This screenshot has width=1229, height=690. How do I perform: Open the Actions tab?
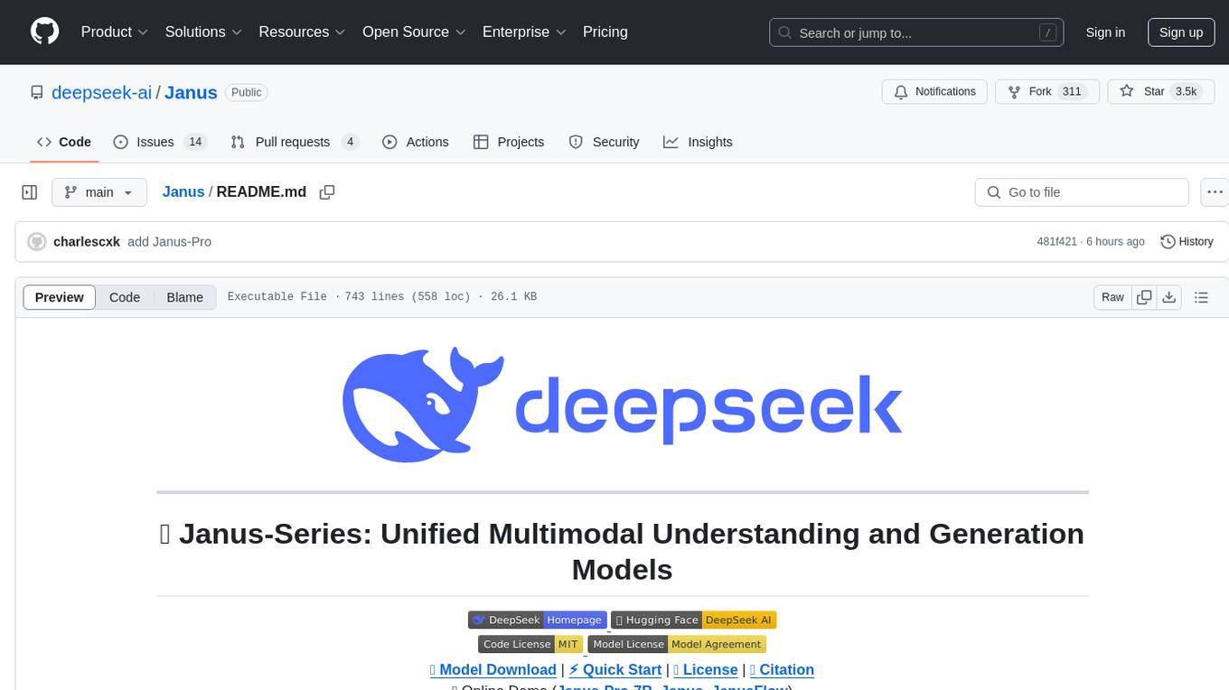point(416,142)
